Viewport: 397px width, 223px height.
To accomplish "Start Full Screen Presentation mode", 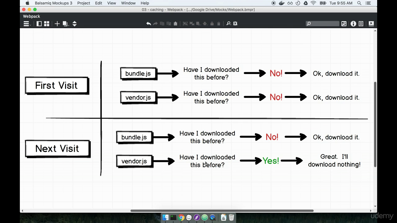I will pos(371,24).
